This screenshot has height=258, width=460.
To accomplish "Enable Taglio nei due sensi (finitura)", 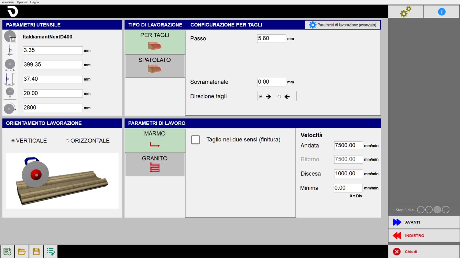I will [x=196, y=140].
